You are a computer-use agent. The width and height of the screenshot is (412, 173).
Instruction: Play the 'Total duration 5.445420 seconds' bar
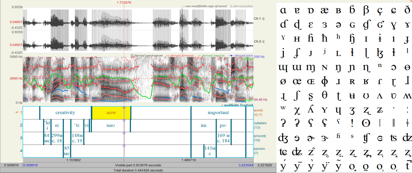[138, 170]
